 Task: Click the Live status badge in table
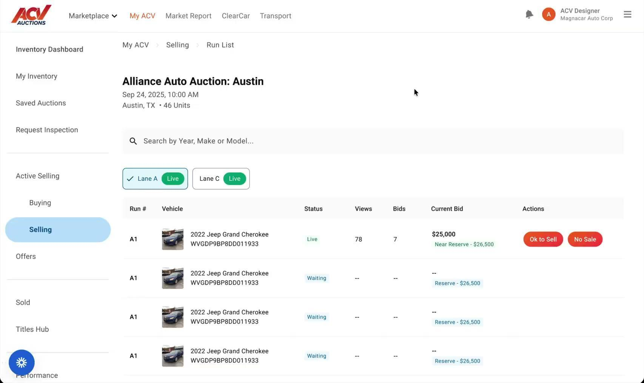(312, 239)
